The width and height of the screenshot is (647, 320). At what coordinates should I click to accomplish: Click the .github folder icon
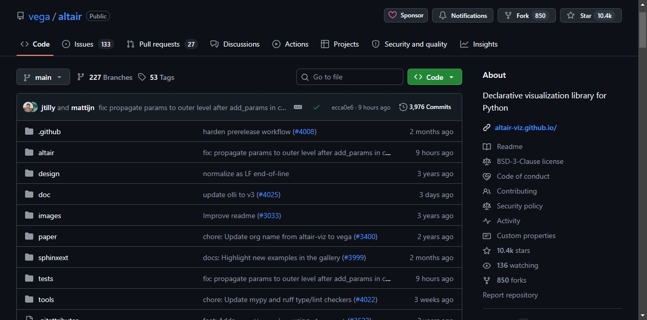29,132
